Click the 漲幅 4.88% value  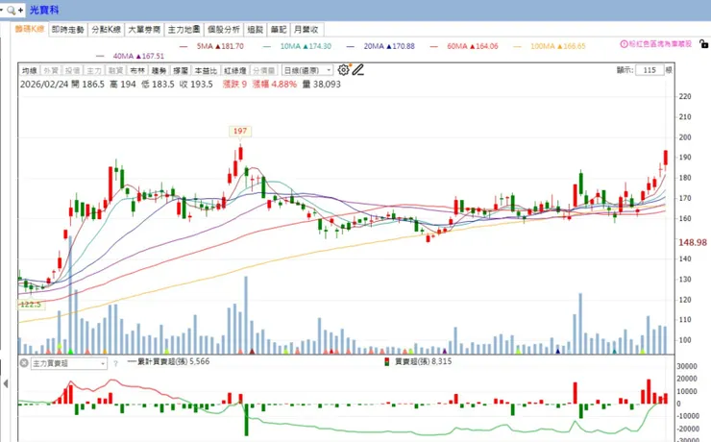[275, 85]
